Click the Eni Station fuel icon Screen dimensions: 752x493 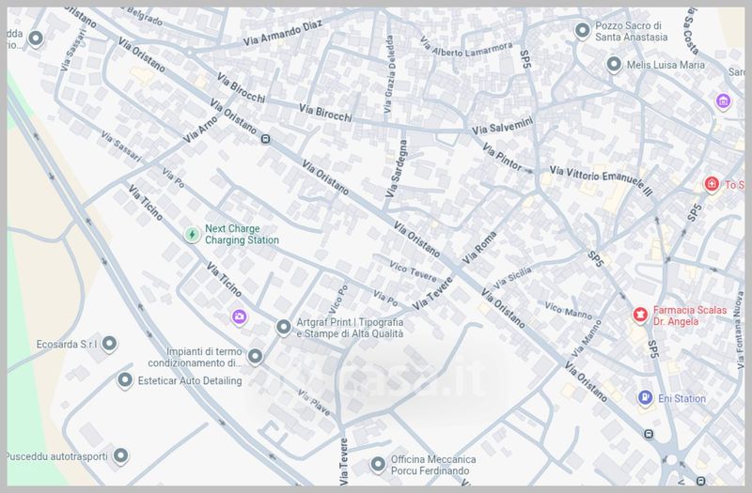pos(645,398)
